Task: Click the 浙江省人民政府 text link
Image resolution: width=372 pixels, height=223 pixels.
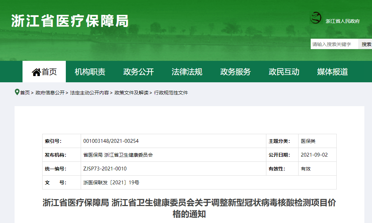Action: click(343, 21)
